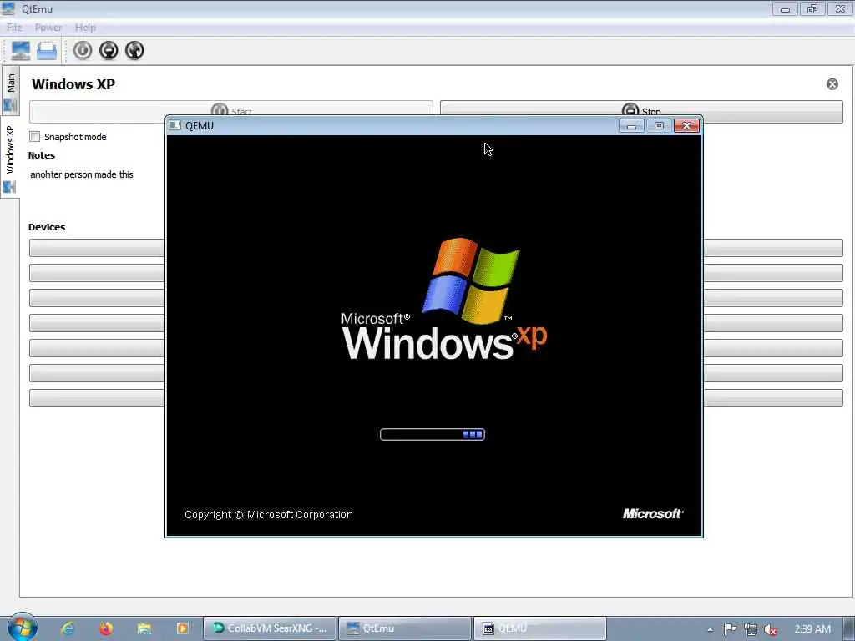Maximize the QEMU window
855x641 pixels.
659,126
